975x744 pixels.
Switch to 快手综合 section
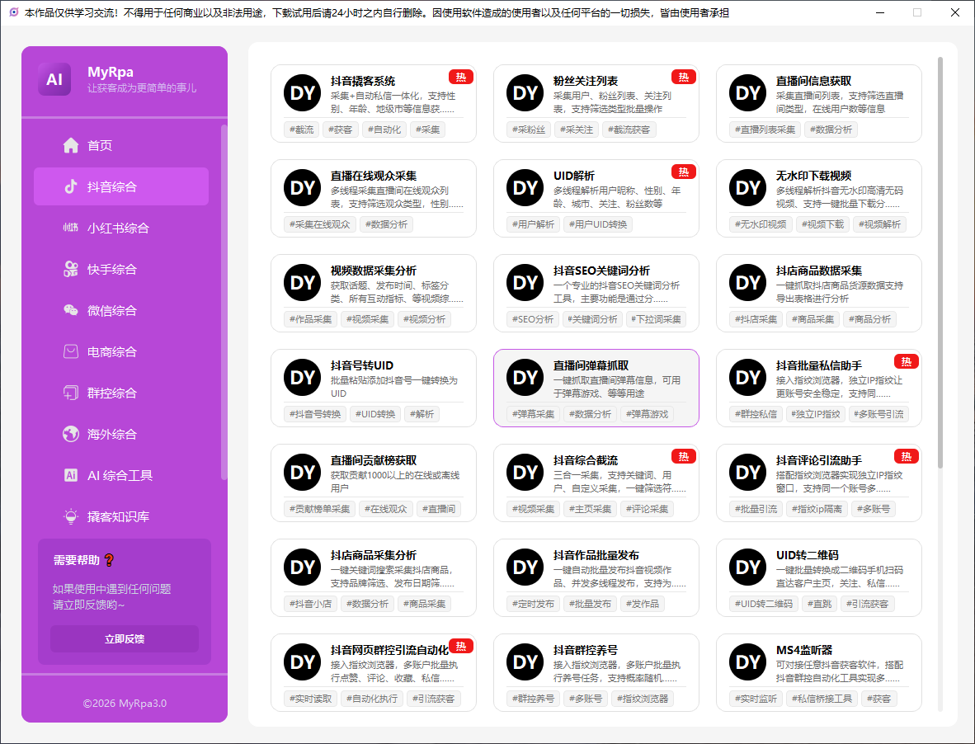tap(121, 269)
